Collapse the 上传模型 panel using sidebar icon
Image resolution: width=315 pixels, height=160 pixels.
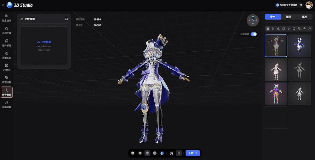66,19
